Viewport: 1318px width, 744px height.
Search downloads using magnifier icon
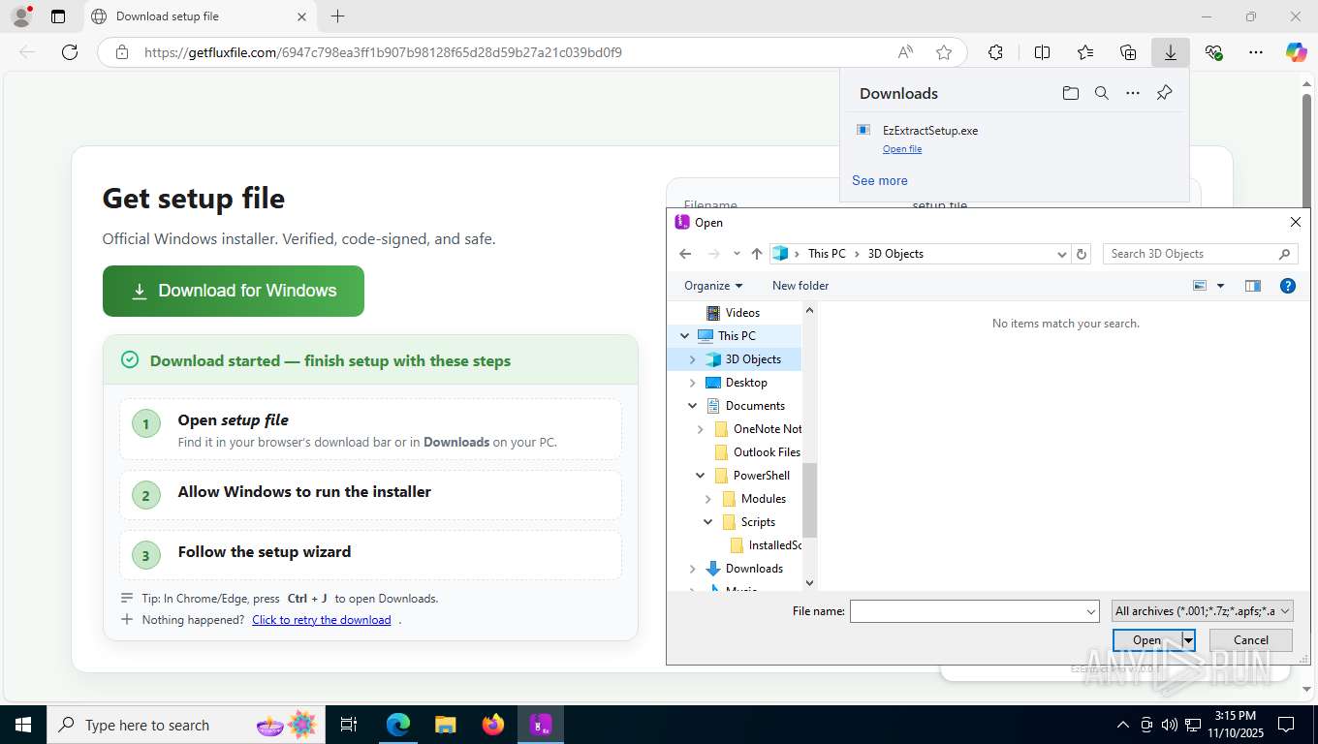1102,93
